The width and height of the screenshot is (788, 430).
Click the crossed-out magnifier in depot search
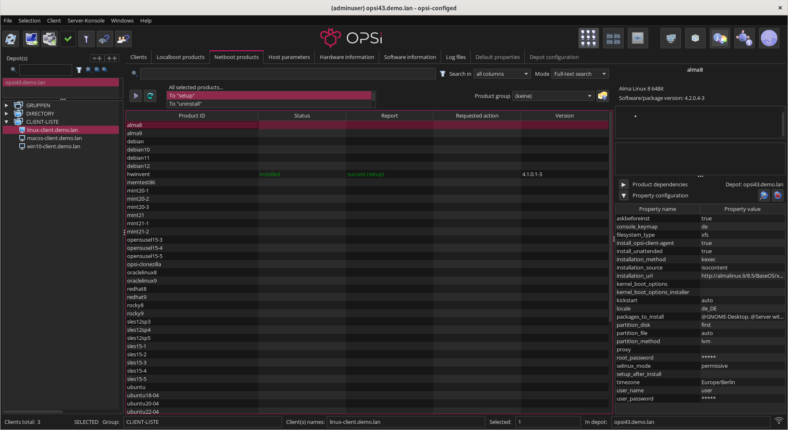88,70
